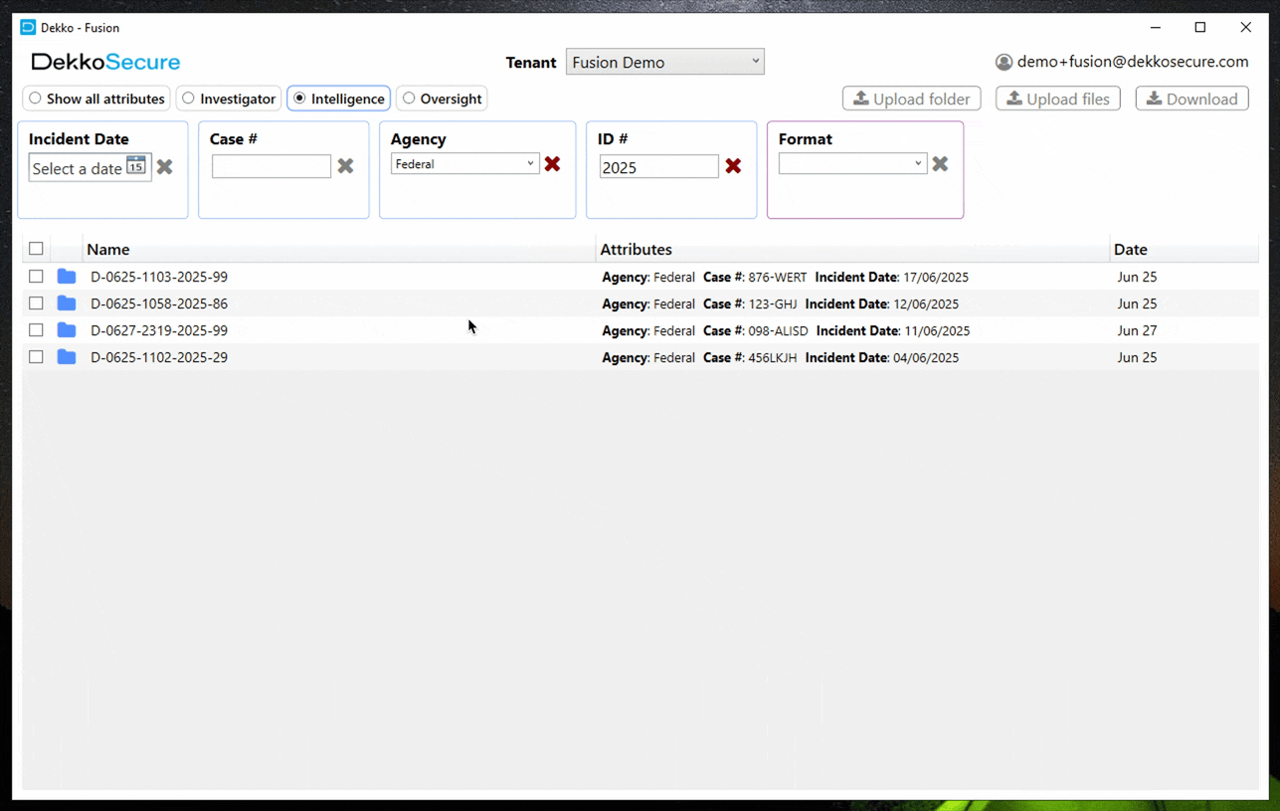Check the box for D-0625-1058-2025-86
The height and width of the screenshot is (811, 1280).
(x=37, y=304)
